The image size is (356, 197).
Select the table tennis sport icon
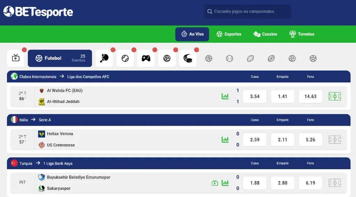(x=104, y=58)
